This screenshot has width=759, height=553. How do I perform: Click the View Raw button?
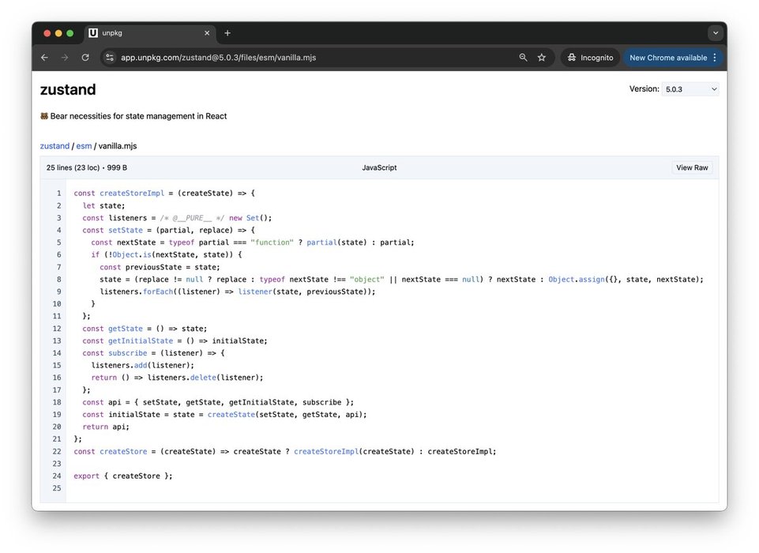coord(692,167)
